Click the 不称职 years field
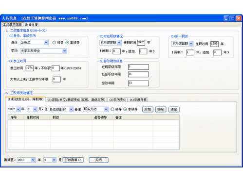Screen dimensions: 243x182 pos(56,68)
